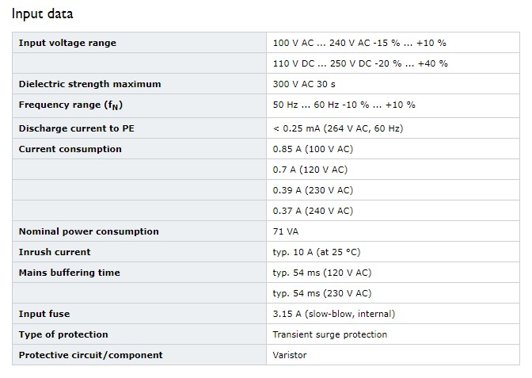This screenshot has height=378, width=532.
Task: Click the 'Current consumption' label
Action: pyautogui.click(x=70, y=149)
